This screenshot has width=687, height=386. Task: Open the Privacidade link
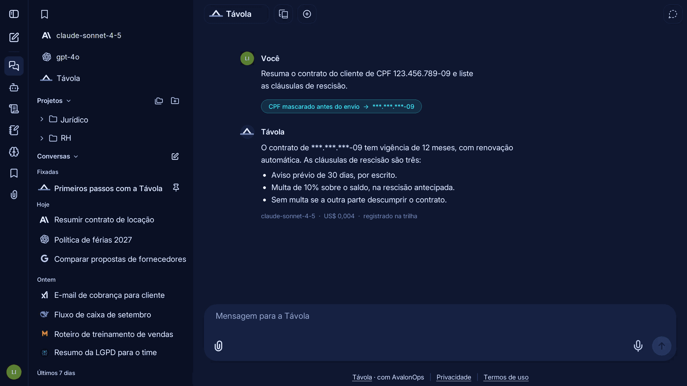[x=454, y=377]
